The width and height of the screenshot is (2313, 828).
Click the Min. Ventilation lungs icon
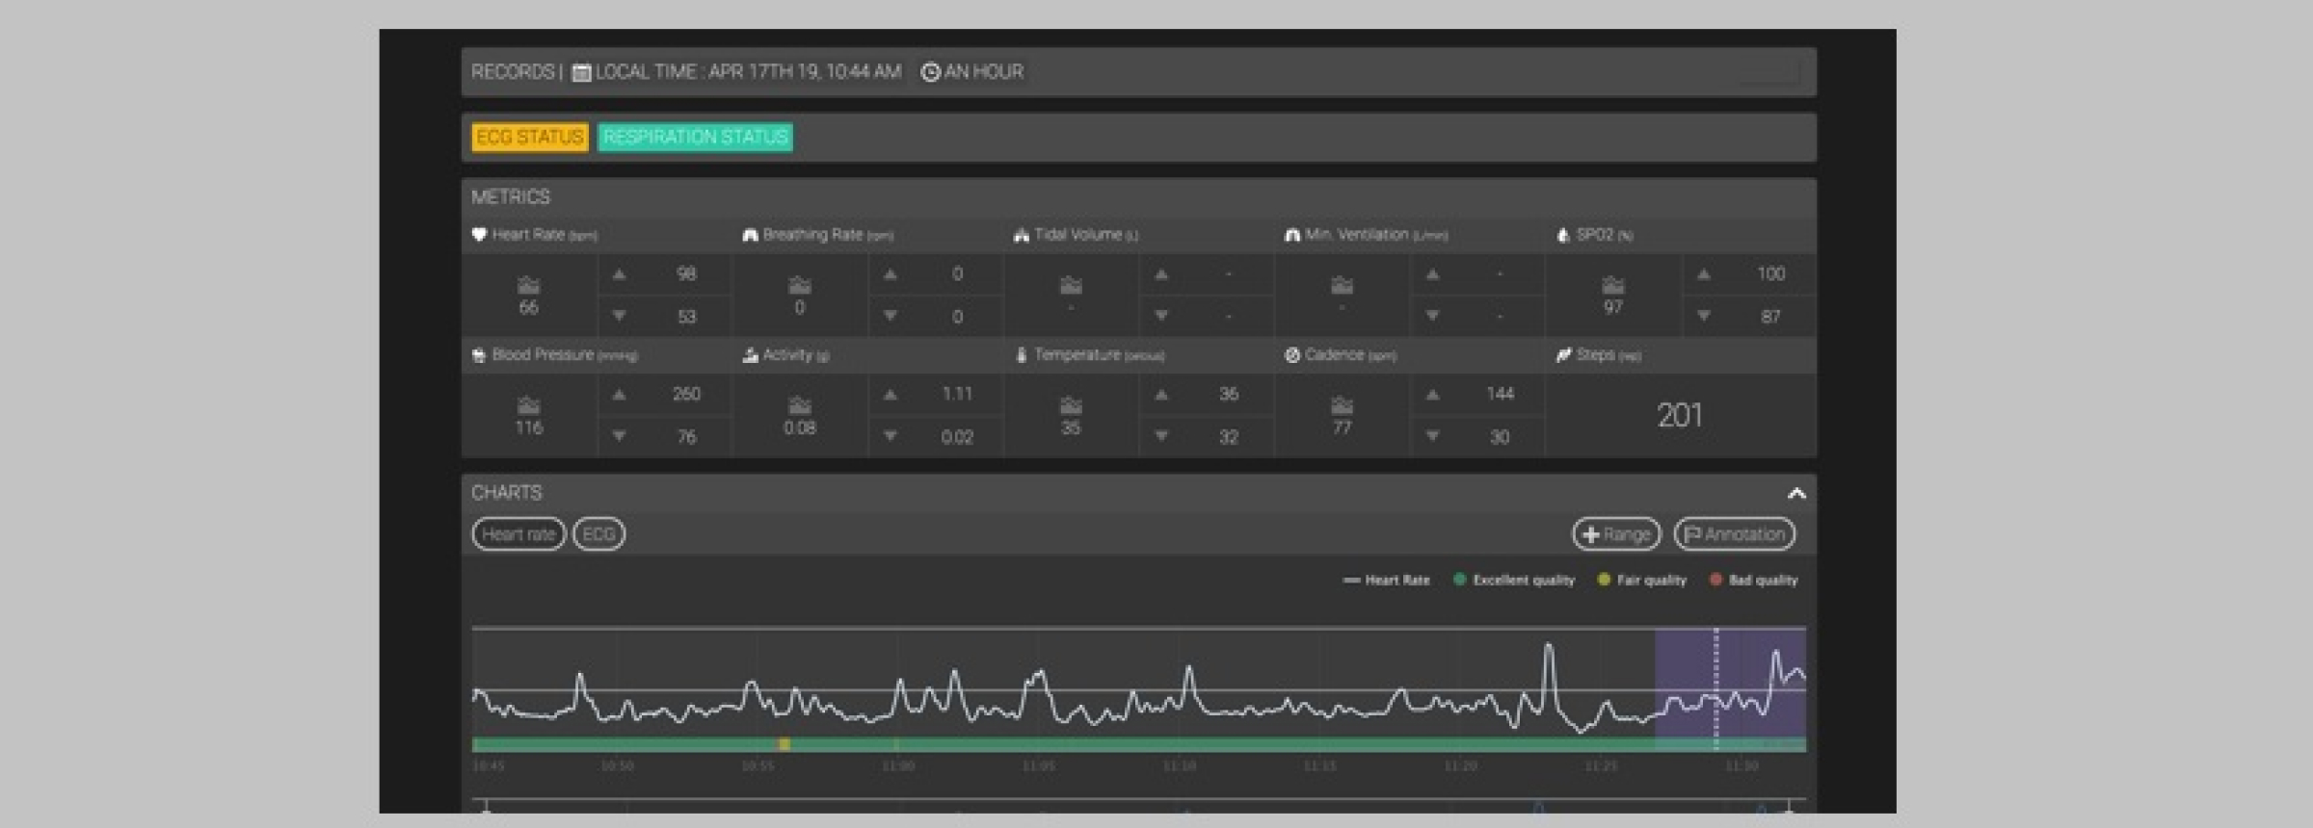coord(1292,235)
